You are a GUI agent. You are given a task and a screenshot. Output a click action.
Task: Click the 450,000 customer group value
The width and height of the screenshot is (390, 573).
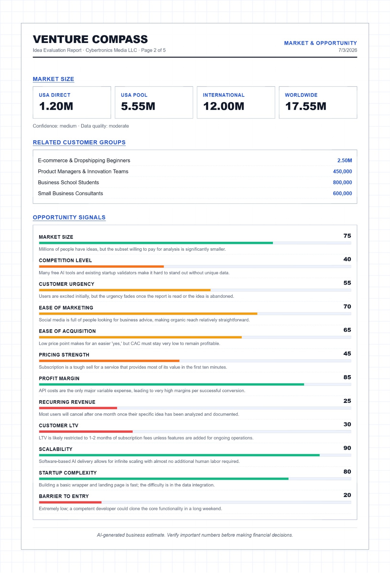point(343,172)
